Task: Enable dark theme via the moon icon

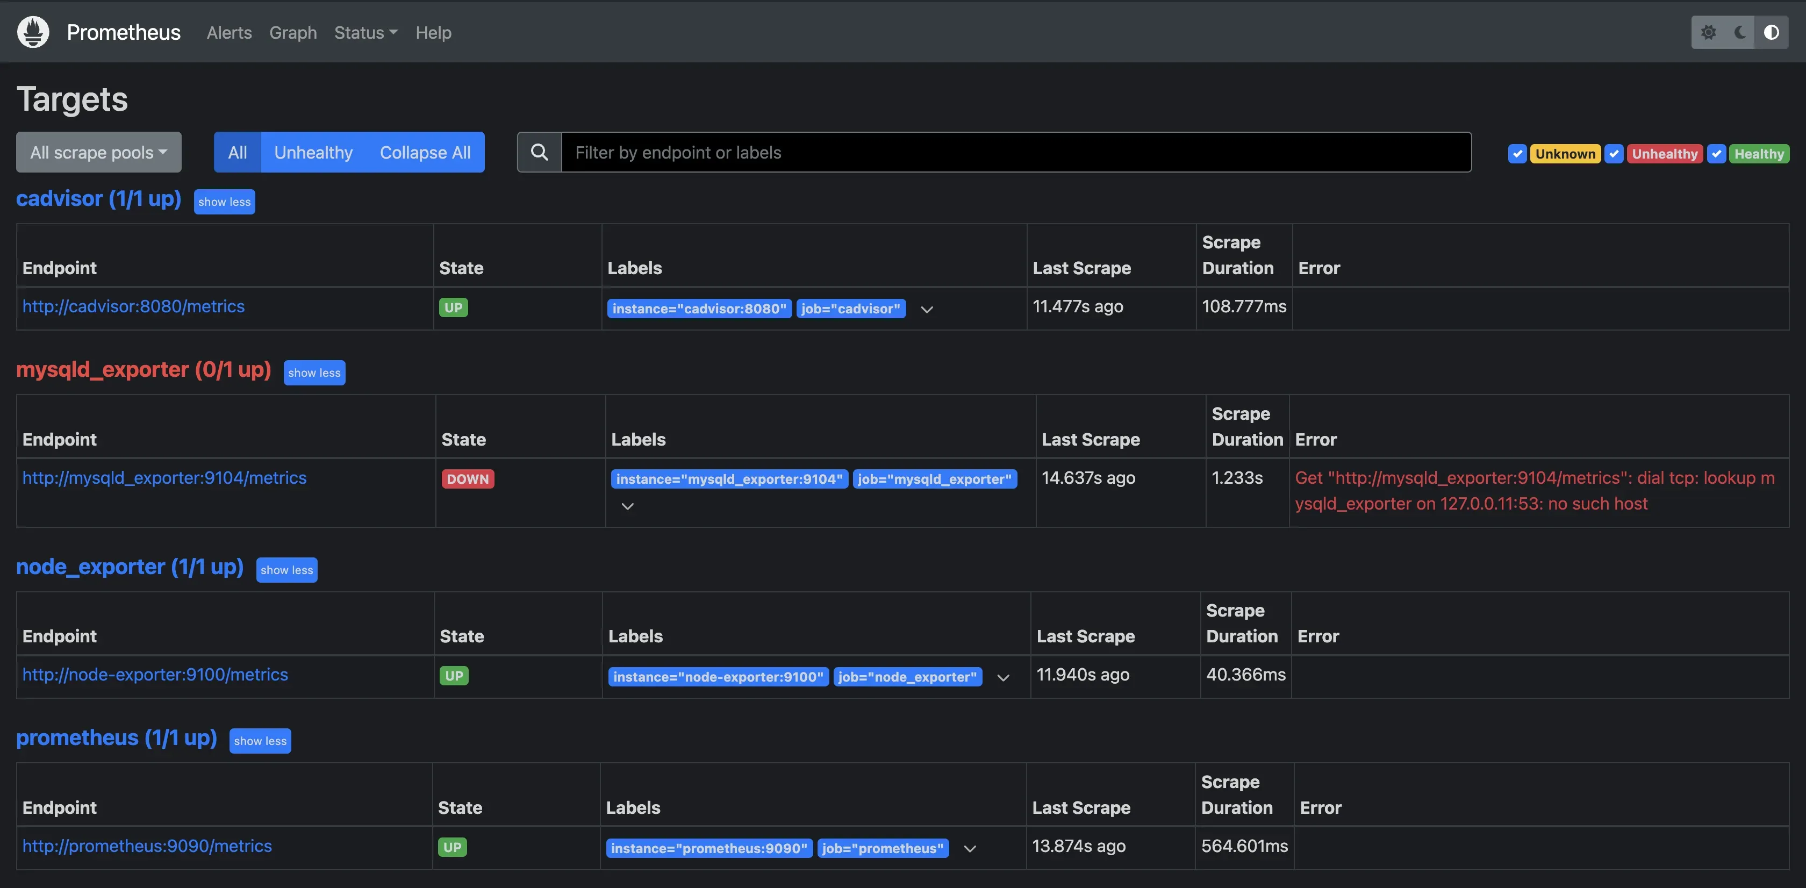Action: [x=1739, y=32]
